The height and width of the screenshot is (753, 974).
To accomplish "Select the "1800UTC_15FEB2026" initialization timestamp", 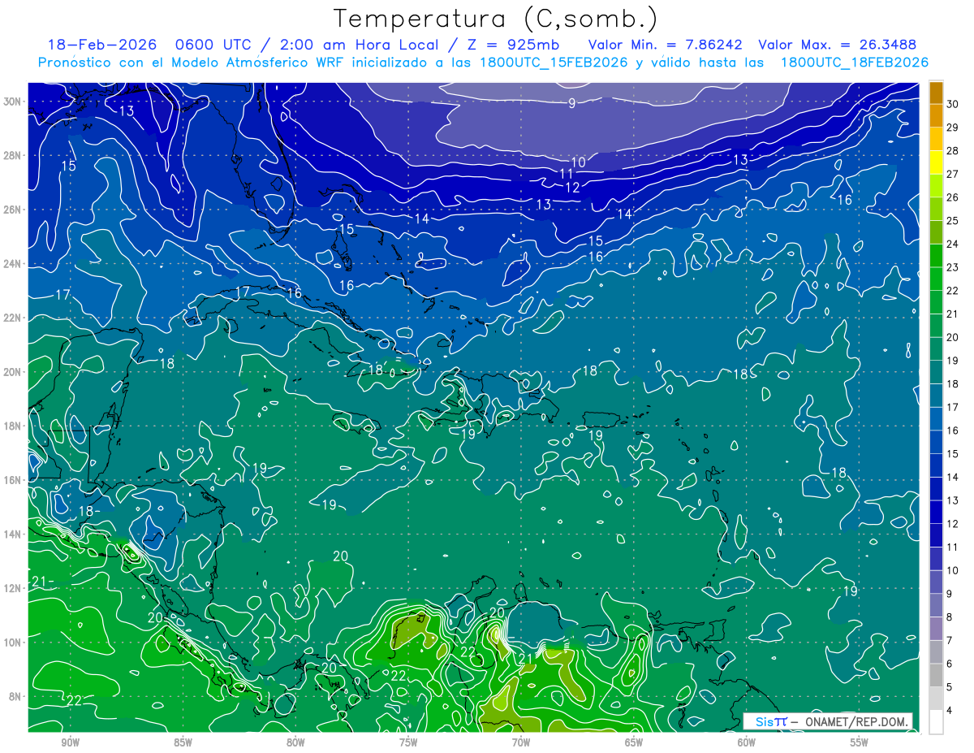I will pyautogui.click(x=554, y=63).
